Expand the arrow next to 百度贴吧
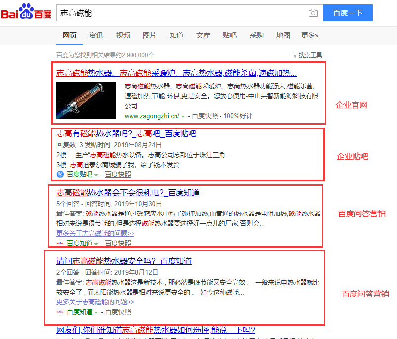Image resolution: width=397 pixels, height=339 pixels. pos(96,175)
